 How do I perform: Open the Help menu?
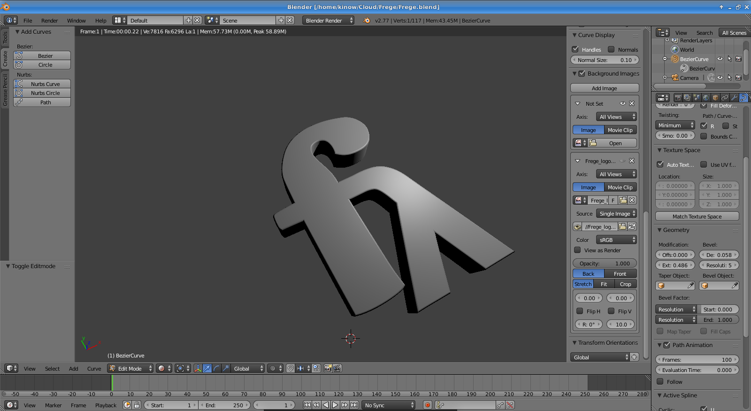click(100, 20)
